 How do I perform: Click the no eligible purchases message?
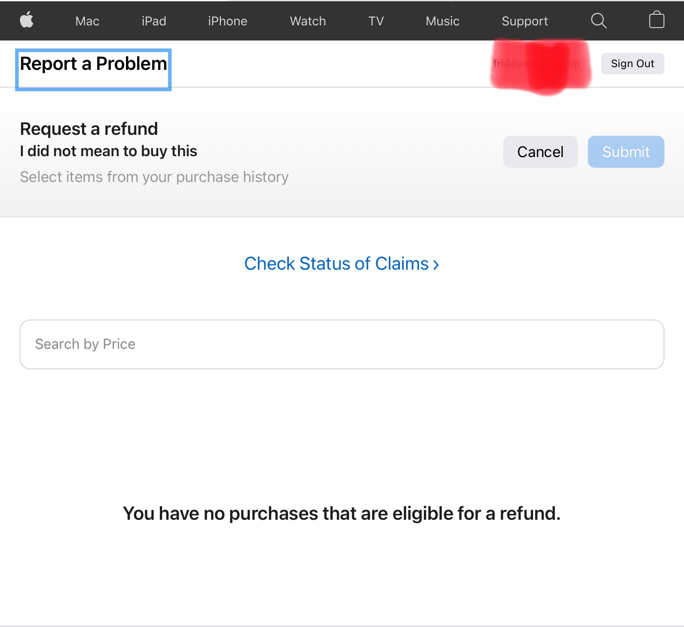point(342,514)
